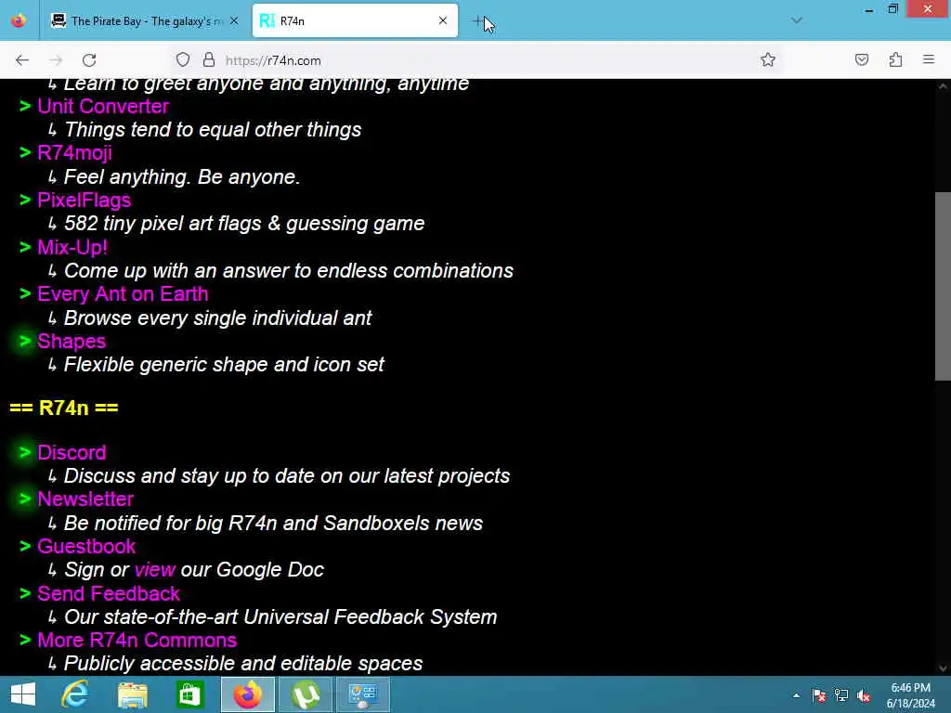Viewport: 951px width, 713px height.
Task: Close the R74n tab
Action: coord(443,20)
